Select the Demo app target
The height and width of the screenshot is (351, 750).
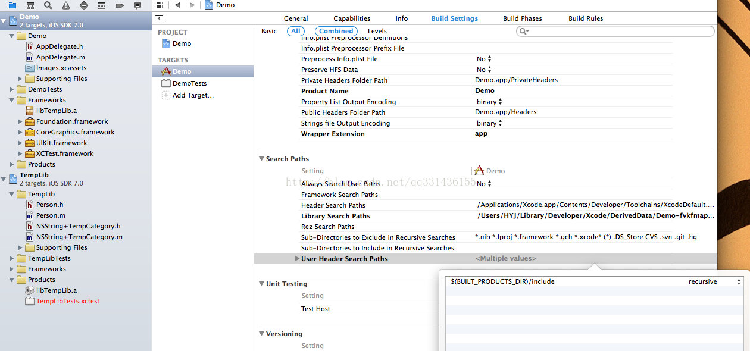click(202, 71)
